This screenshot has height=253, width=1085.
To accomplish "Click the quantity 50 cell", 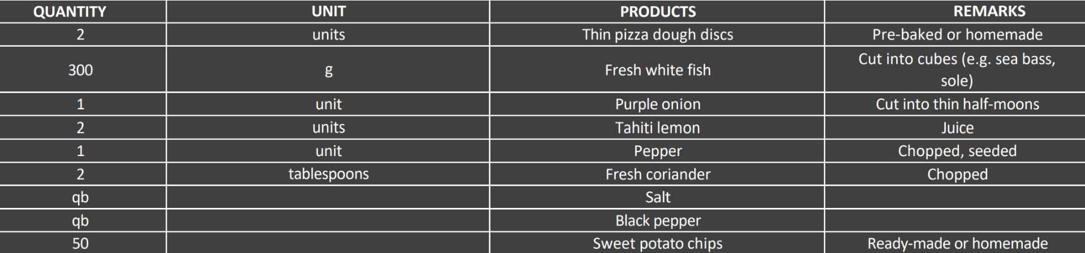I will (80, 243).
